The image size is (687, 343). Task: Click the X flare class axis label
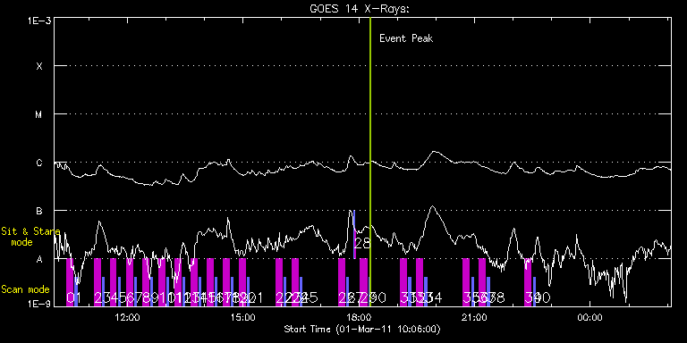coord(39,66)
